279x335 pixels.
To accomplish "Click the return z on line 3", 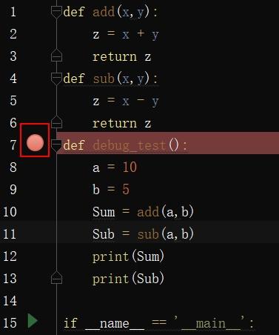I will coord(121,57).
